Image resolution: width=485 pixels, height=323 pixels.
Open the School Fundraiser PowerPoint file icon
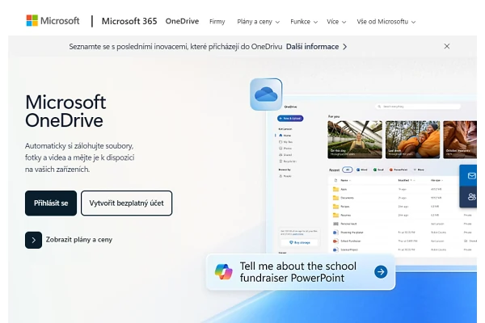click(x=335, y=241)
